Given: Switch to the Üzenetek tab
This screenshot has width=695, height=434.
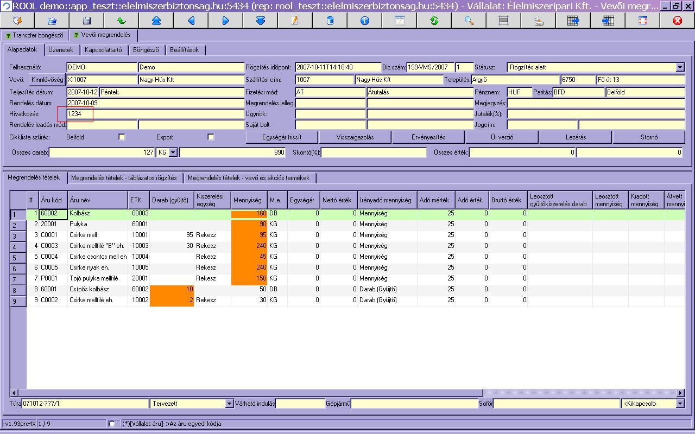Looking at the screenshot, I should pyautogui.click(x=61, y=50).
